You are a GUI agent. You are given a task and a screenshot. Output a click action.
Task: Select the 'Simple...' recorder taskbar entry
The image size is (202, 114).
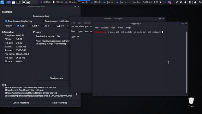(x=71, y=2)
